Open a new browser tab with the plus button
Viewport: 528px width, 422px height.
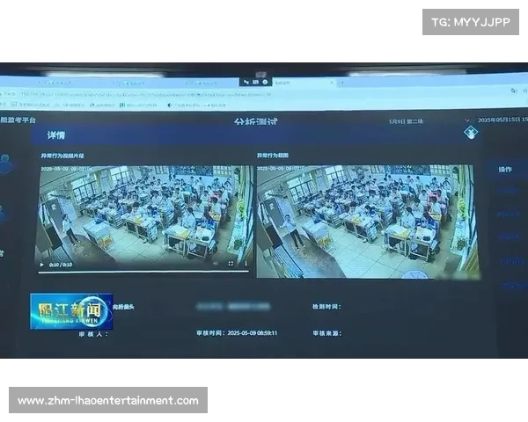point(341,83)
